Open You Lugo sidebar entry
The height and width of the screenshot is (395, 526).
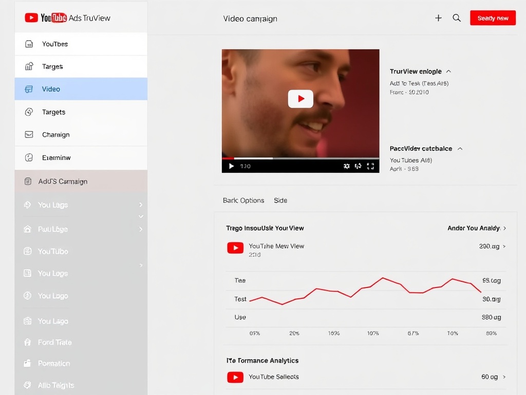[x=81, y=296]
